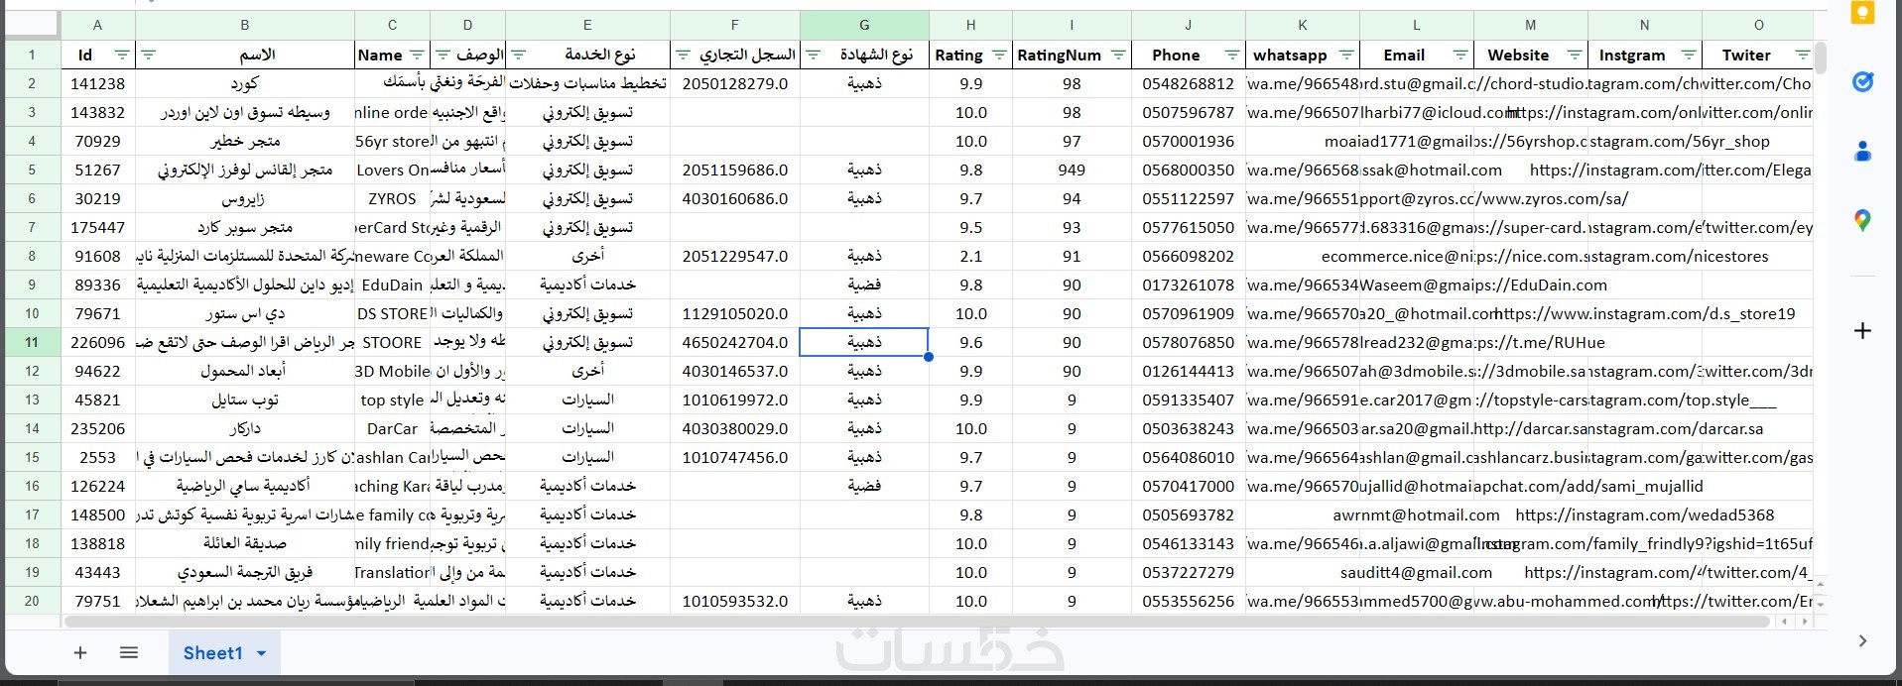Click the Rating cell 2.1
The height and width of the screenshot is (686, 1902).
970,256
